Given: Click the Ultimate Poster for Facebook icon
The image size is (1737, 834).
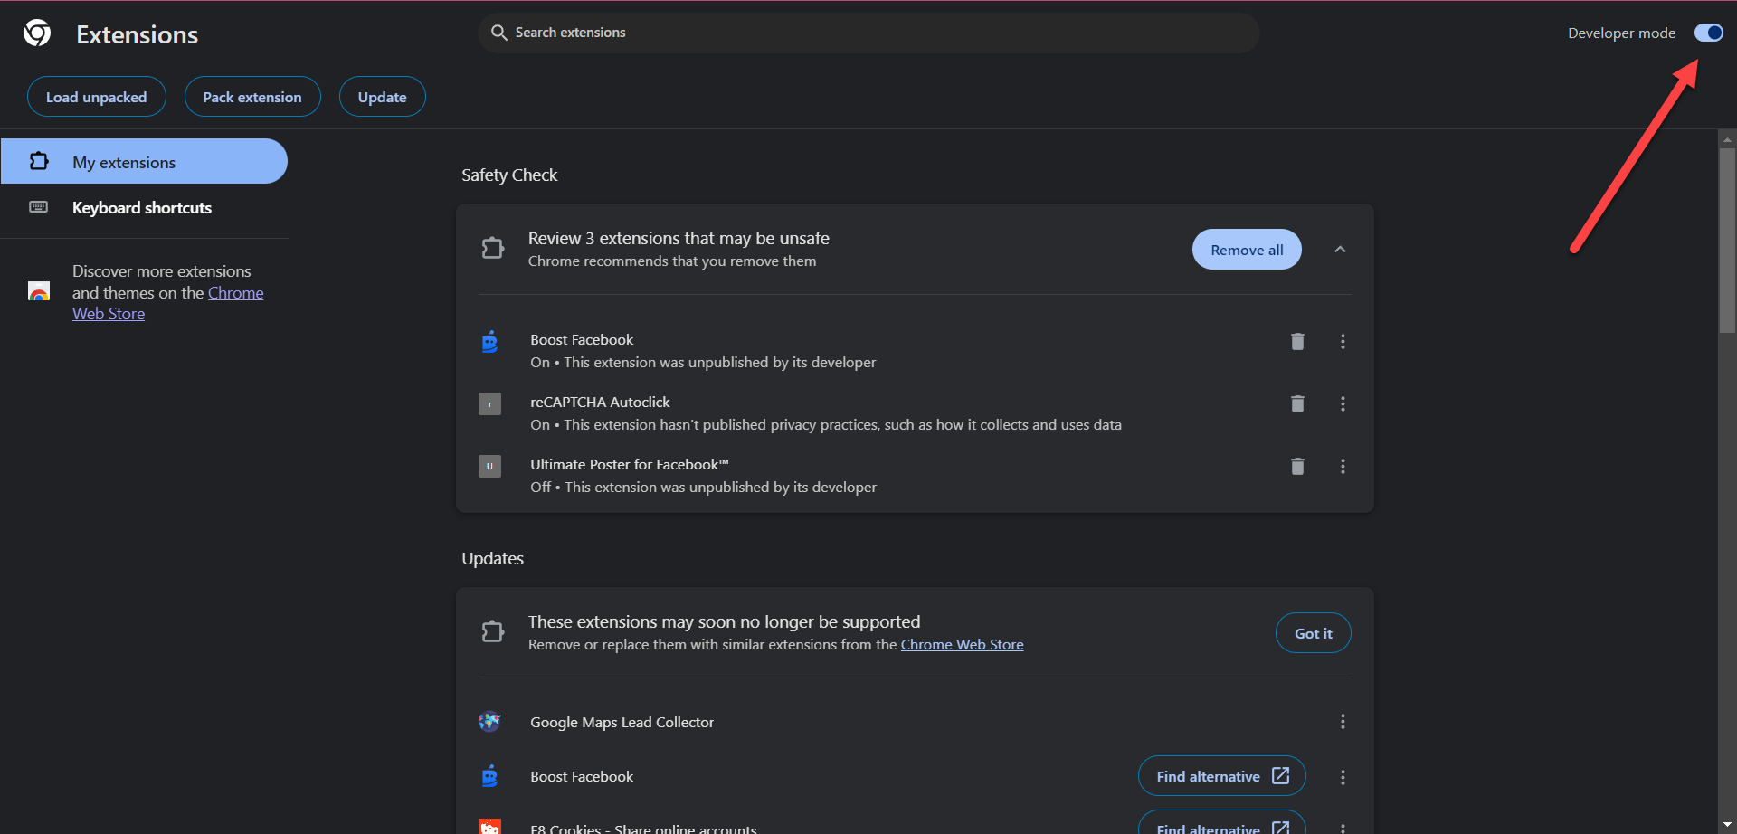Looking at the screenshot, I should [489, 466].
